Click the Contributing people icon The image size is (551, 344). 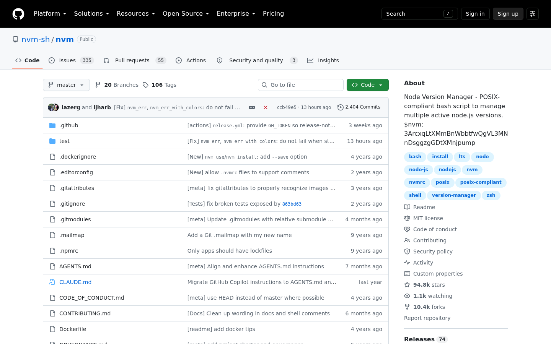click(x=407, y=240)
